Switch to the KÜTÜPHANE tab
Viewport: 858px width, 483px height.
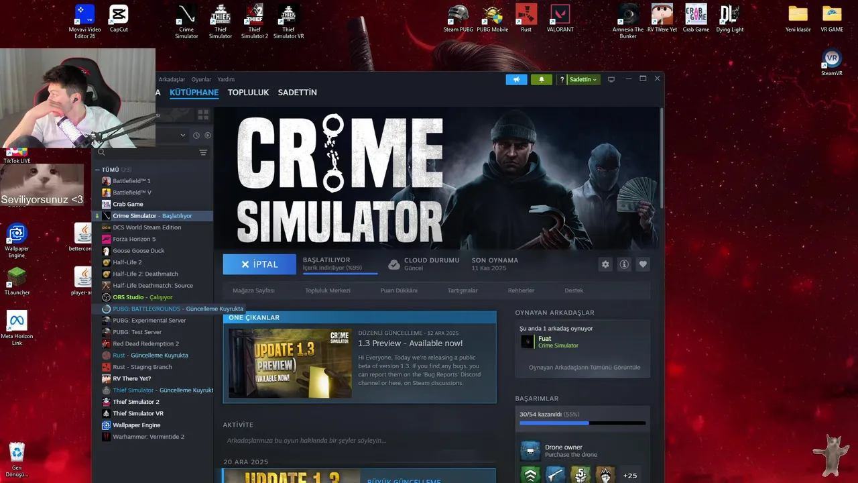(194, 93)
